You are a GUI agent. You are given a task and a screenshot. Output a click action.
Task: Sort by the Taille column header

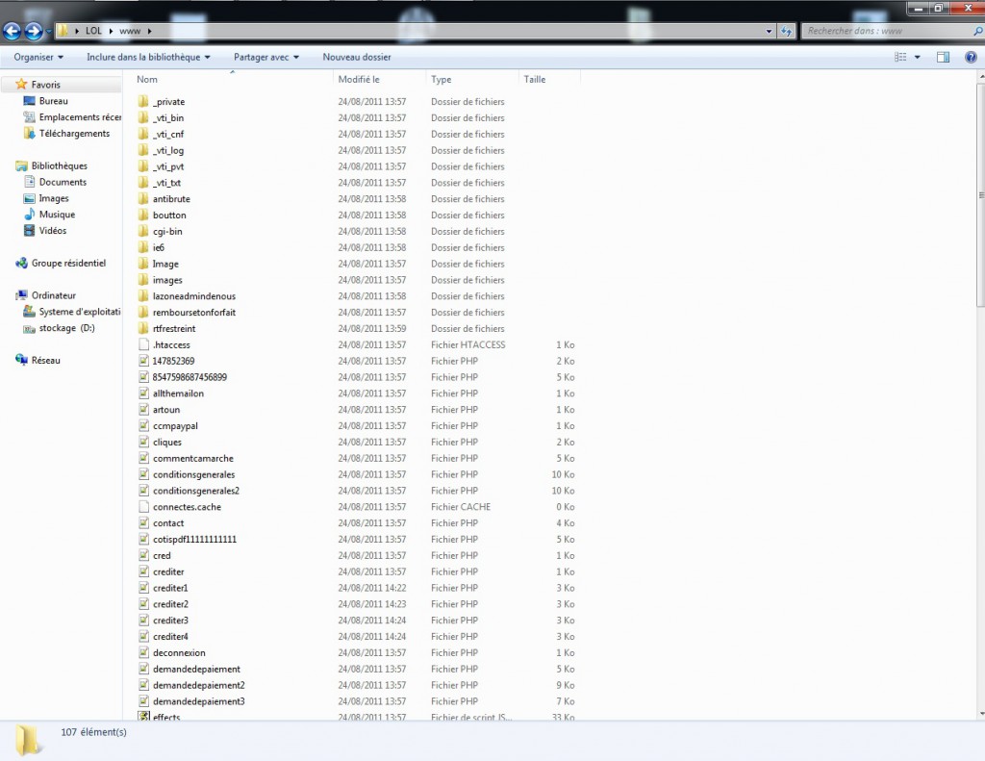[x=549, y=79]
